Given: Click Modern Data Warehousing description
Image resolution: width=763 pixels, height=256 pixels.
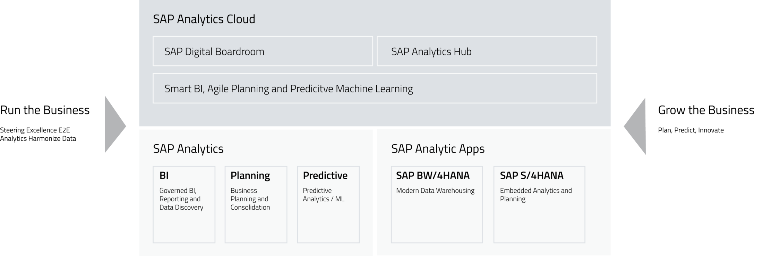Looking at the screenshot, I should click(435, 191).
